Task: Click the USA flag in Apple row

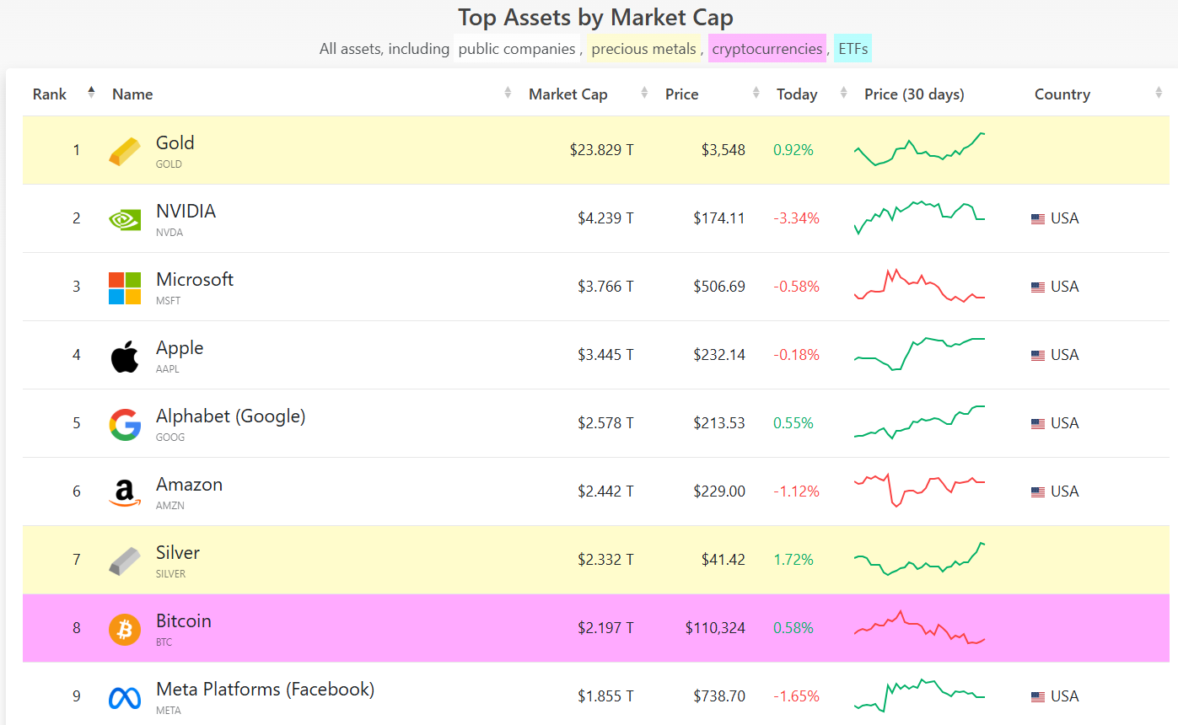Action: pos(1038,355)
